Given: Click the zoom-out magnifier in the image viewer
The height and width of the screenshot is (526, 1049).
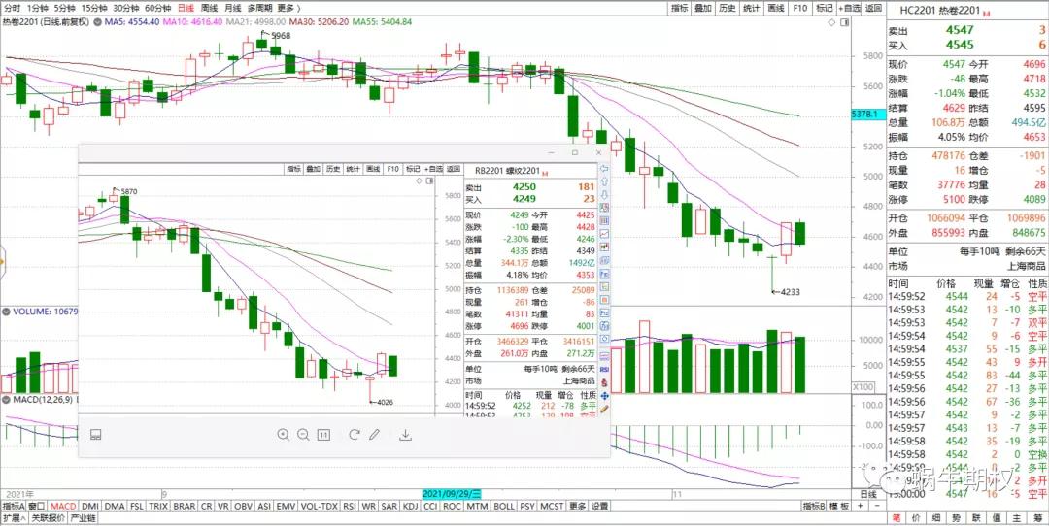Looking at the screenshot, I should [x=303, y=435].
